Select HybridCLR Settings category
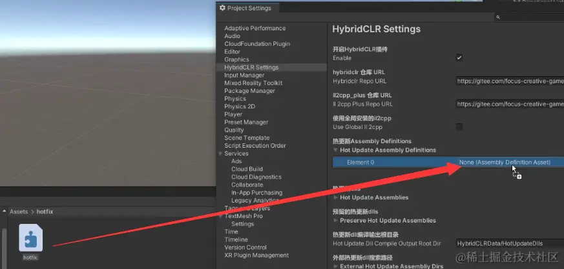The image size is (564, 269). [x=251, y=67]
